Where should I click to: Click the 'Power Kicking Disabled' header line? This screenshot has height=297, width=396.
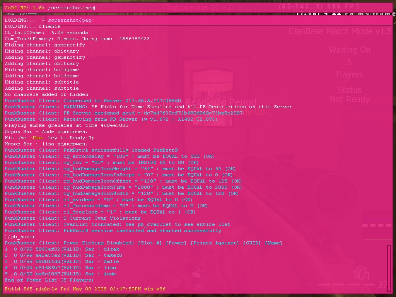[143, 243]
